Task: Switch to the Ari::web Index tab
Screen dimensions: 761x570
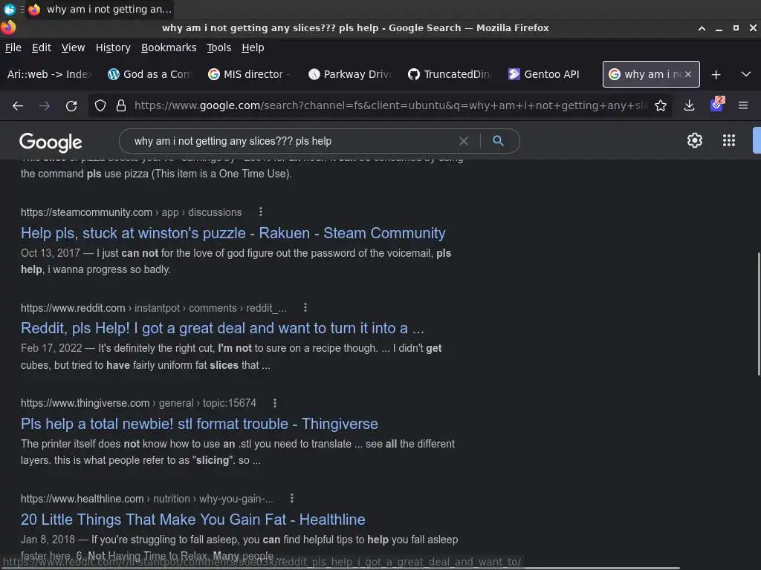Action: (x=49, y=74)
